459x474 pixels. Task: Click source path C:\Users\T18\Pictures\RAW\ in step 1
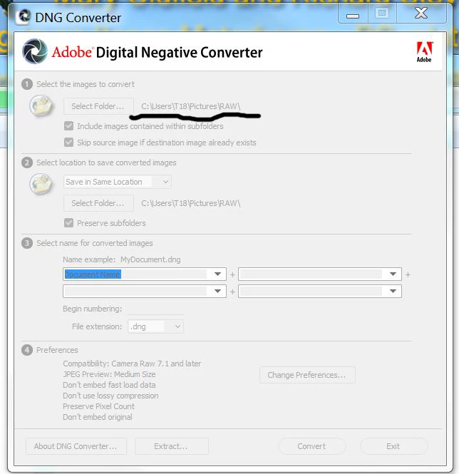pyautogui.click(x=190, y=106)
